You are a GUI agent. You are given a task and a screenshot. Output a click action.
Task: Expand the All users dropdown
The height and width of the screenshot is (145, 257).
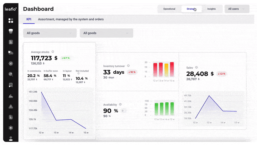[x=237, y=9]
